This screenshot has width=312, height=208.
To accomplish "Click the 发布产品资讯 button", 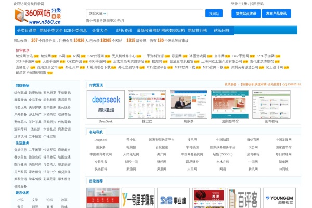I will click(277, 14).
